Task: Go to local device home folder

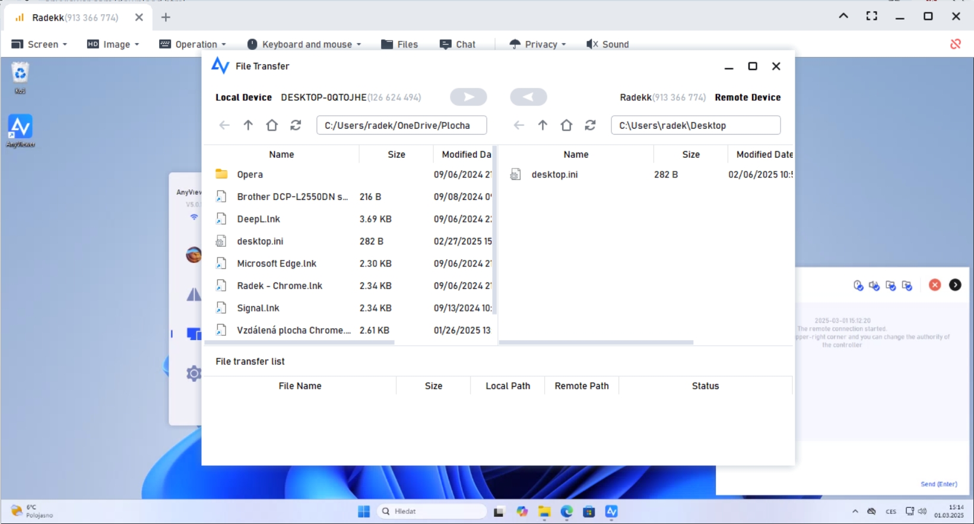Action: point(272,125)
